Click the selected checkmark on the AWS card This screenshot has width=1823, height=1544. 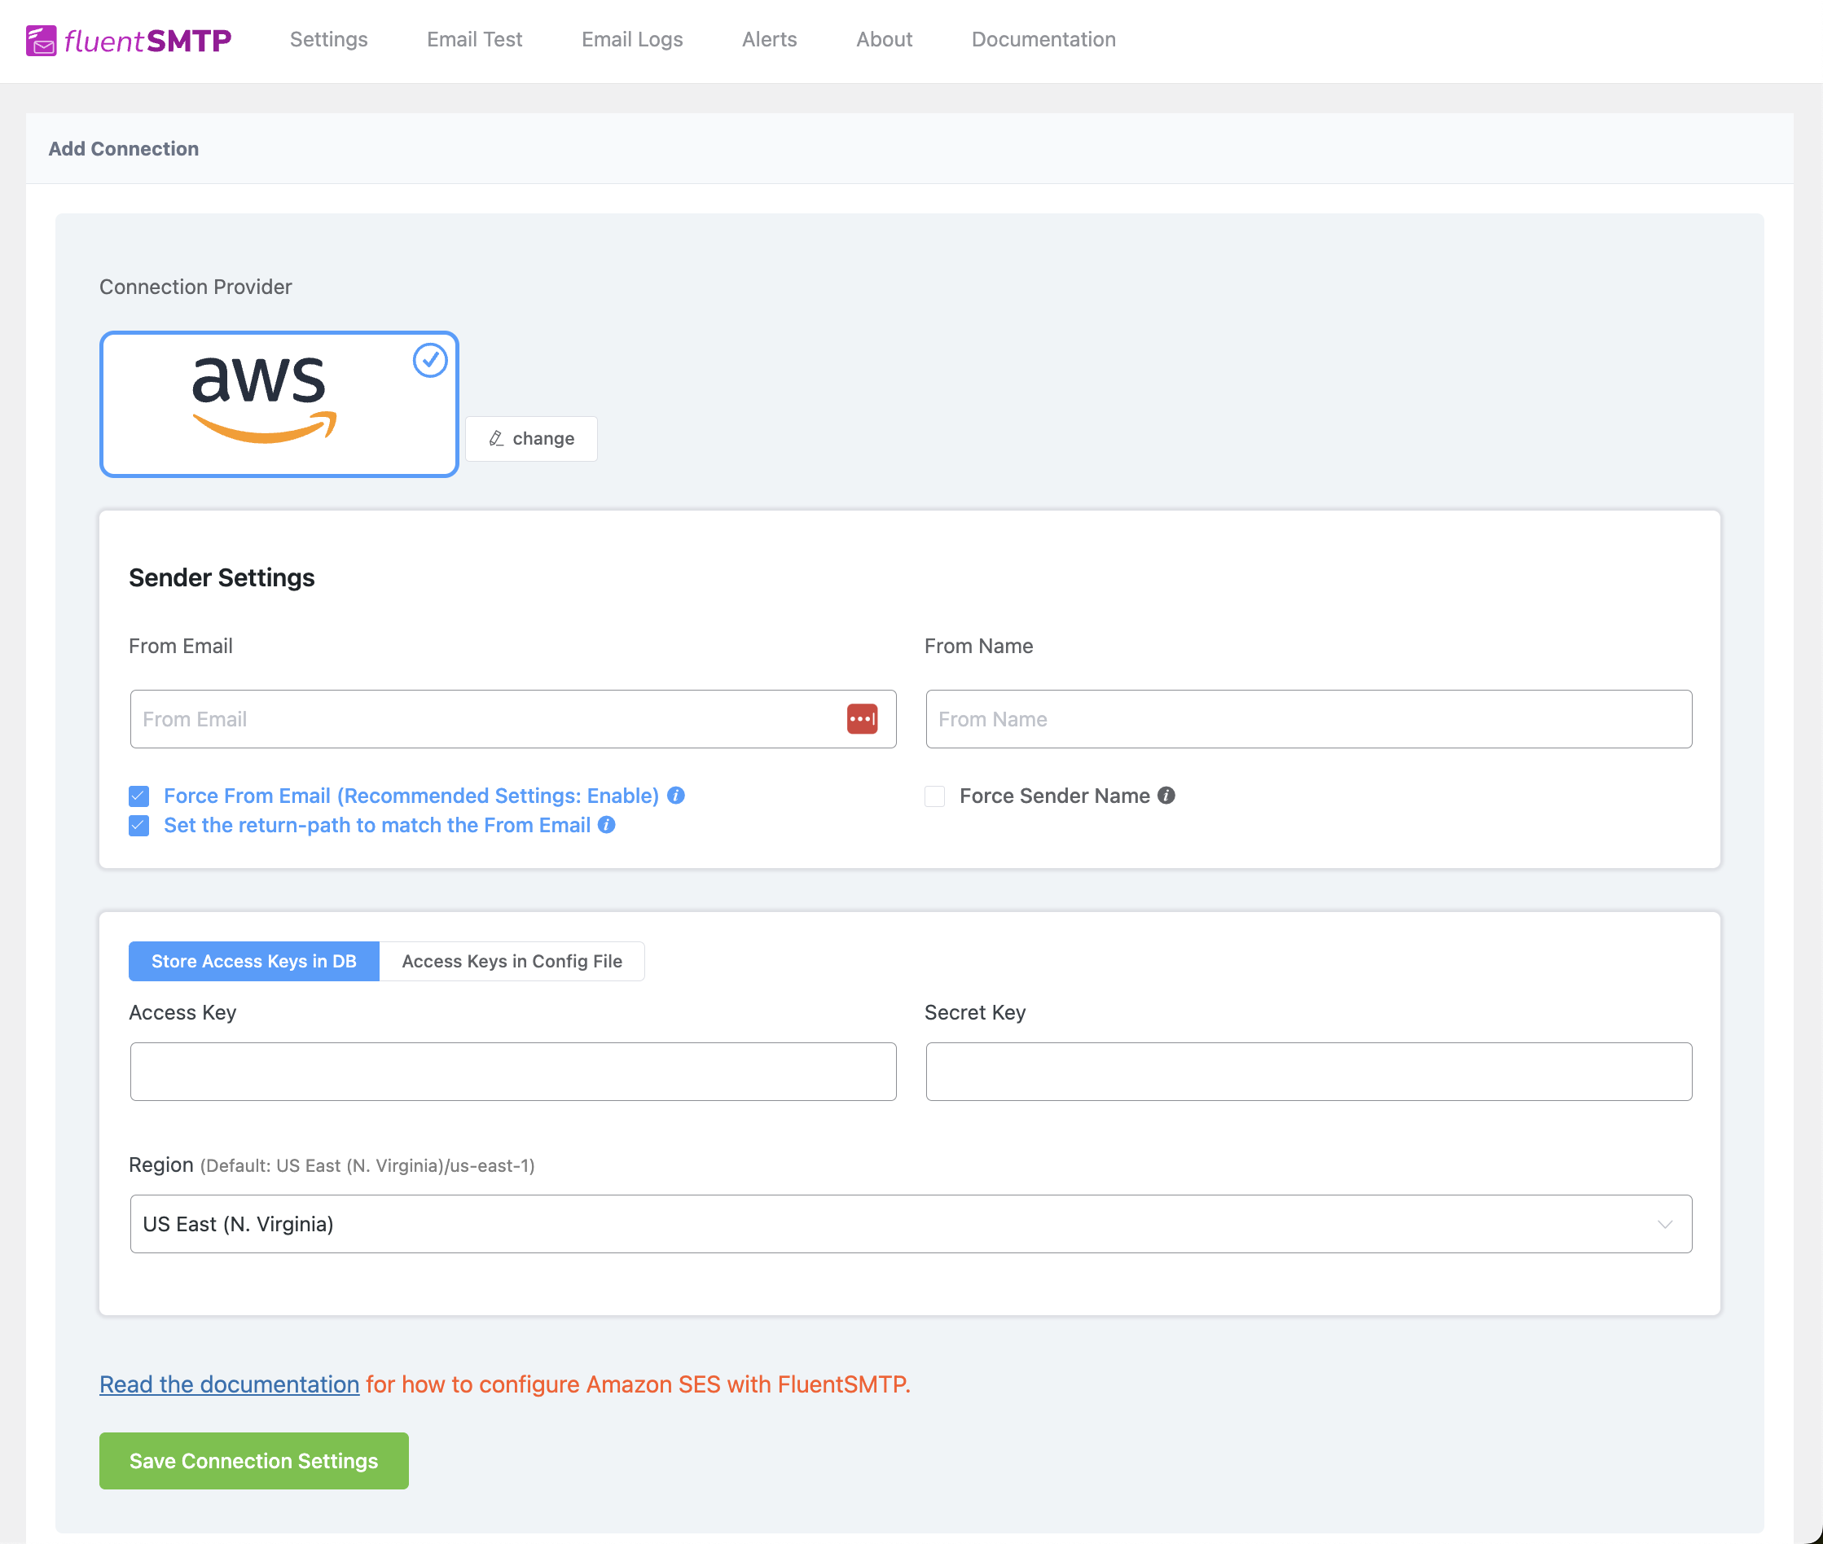tap(430, 361)
